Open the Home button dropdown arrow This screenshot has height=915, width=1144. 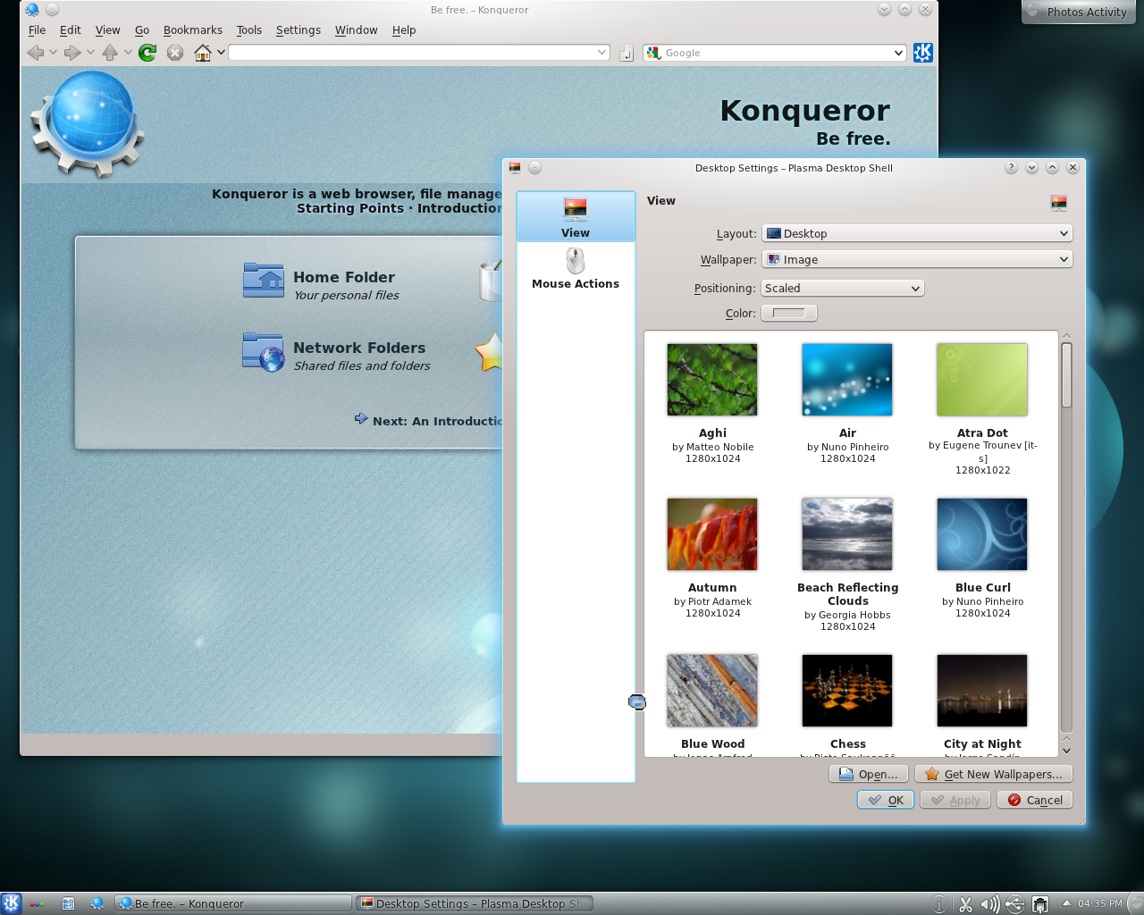221,53
